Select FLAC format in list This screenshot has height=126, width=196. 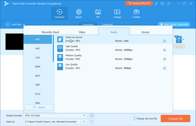click(x=38, y=94)
